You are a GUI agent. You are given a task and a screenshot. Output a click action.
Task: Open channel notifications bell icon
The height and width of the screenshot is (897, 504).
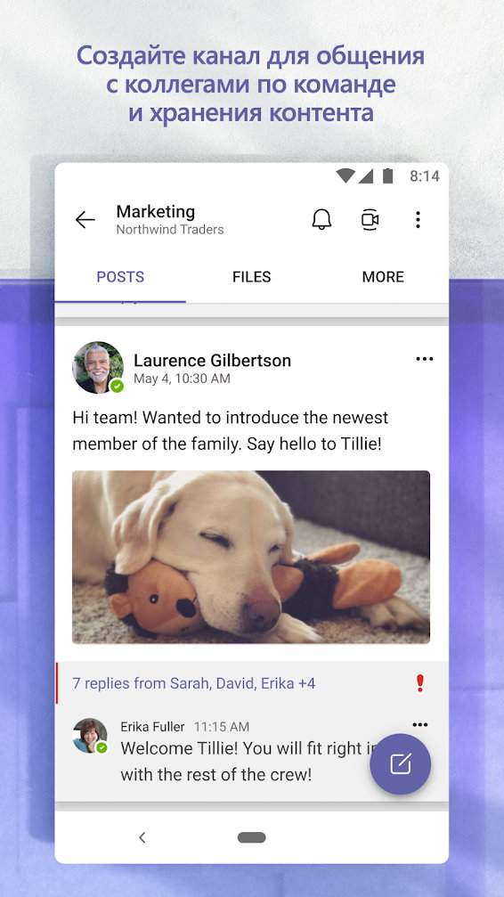[321, 220]
